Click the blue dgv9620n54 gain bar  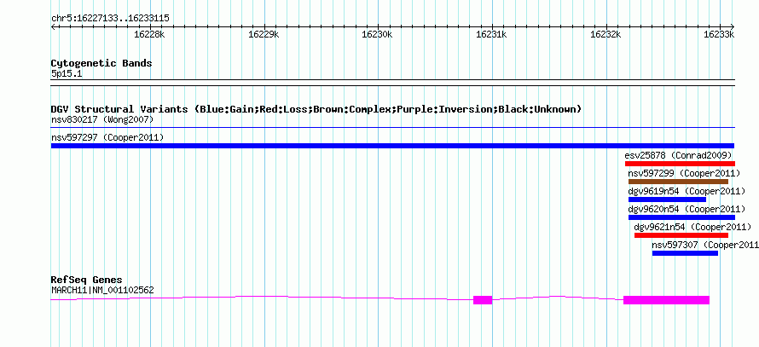click(681, 217)
